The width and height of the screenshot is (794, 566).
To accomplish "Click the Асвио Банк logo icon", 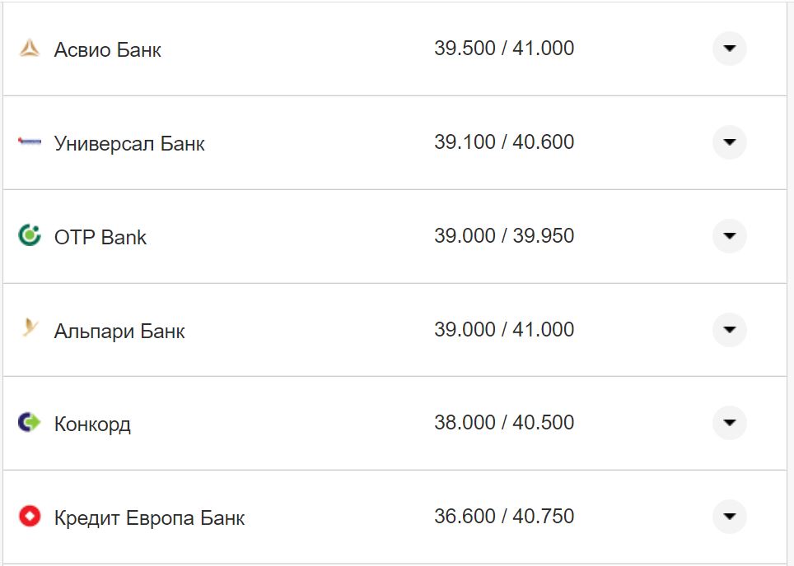I will coord(30,49).
